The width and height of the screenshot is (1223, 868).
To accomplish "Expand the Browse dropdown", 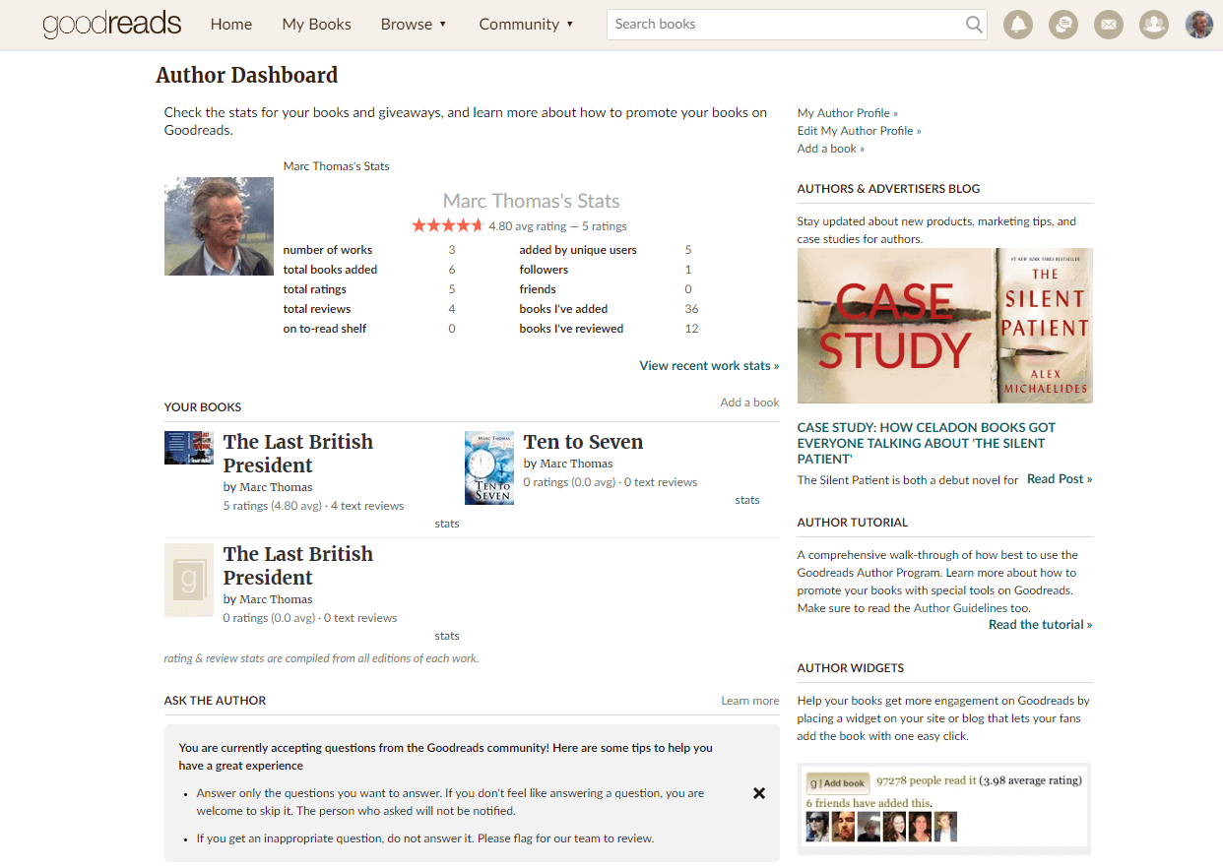I will [414, 25].
